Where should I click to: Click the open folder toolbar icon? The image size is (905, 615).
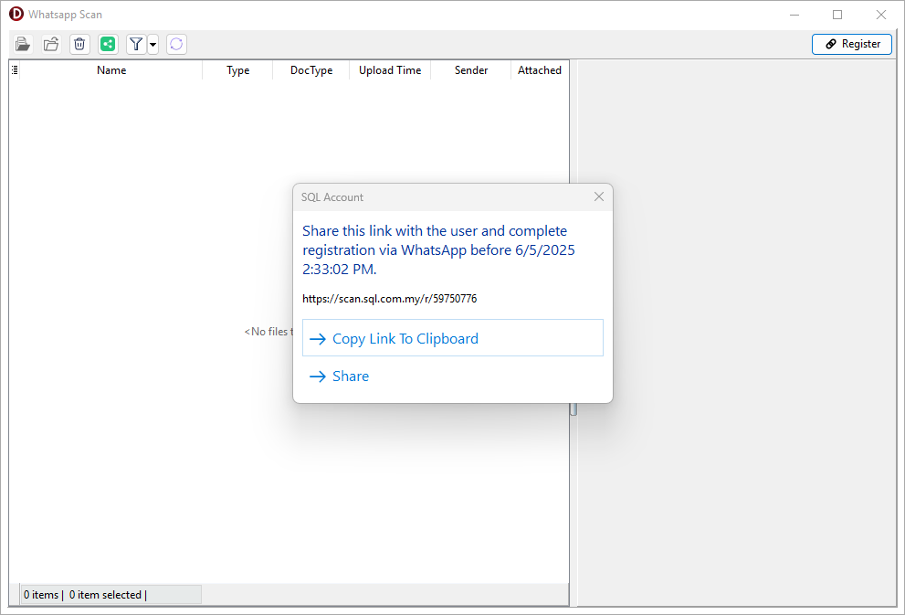[x=51, y=44]
